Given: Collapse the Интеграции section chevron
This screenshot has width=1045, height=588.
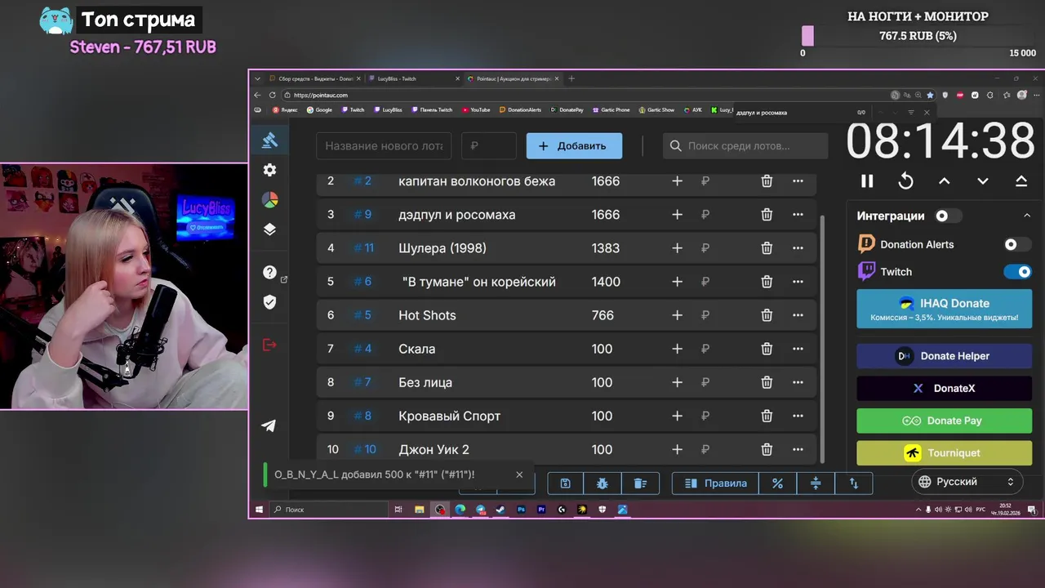Looking at the screenshot, I should point(1027,216).
